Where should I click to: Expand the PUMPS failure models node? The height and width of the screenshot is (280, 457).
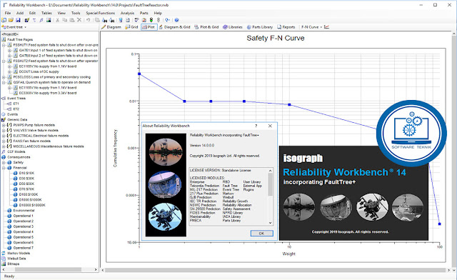point(4,125)
